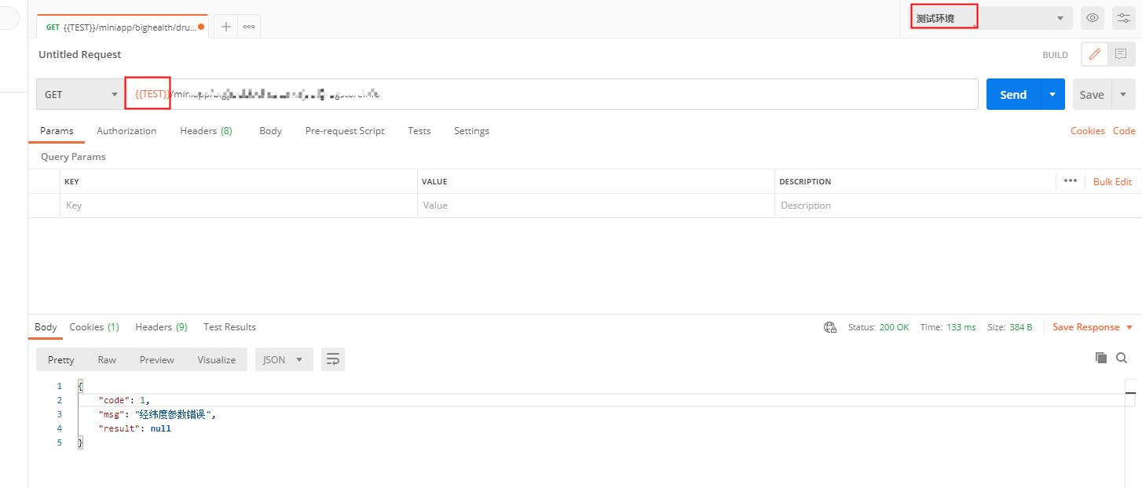The width and height of the screenshot is (1142, 488).
Task: Open the GET method dropdown
Action: (x=79, y=94)
